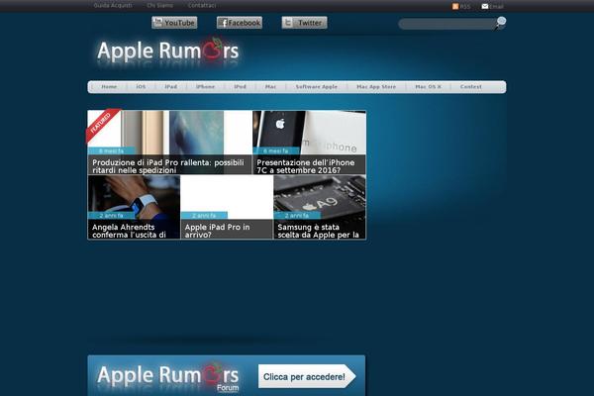The height and width of the screenshot is (396, 594).
Task: Click 'Produzione di iPad Pro rallenta' headline
Action: 168,166
